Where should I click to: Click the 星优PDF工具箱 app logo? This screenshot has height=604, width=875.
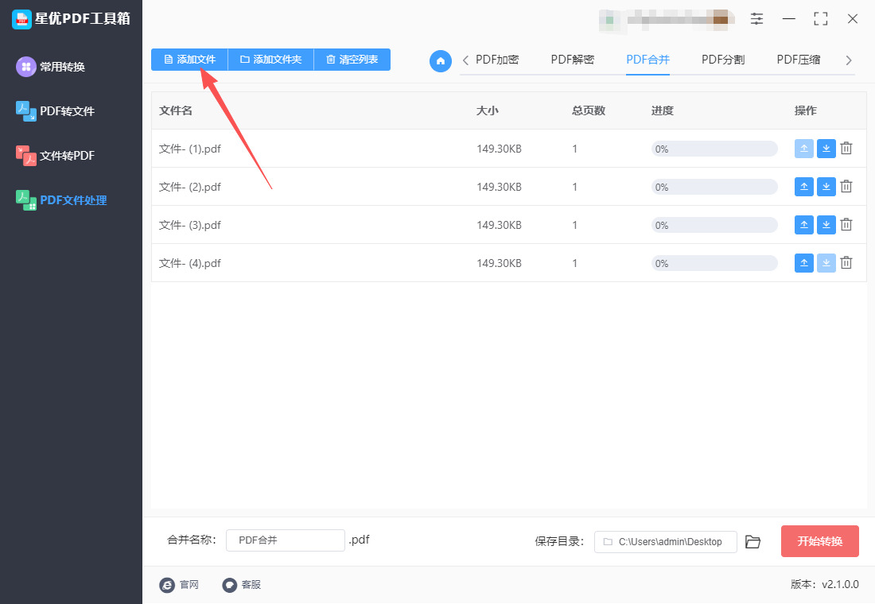21,19
